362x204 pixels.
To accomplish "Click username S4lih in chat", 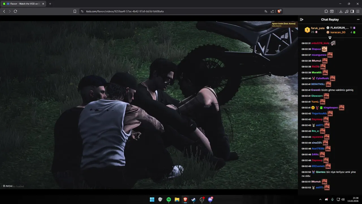I will [315, 154].
